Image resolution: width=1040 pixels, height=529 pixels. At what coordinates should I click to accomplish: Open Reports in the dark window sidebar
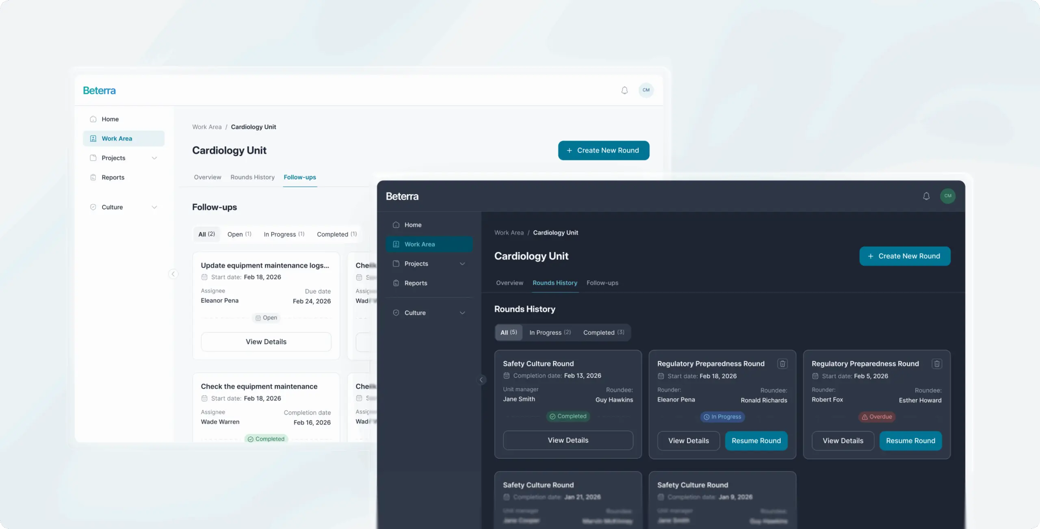pos(429,283)
